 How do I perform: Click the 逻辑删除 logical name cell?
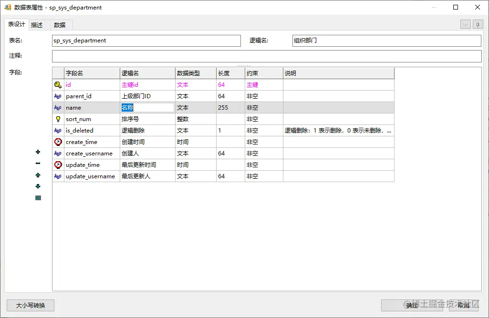click(x=147, y=130)
